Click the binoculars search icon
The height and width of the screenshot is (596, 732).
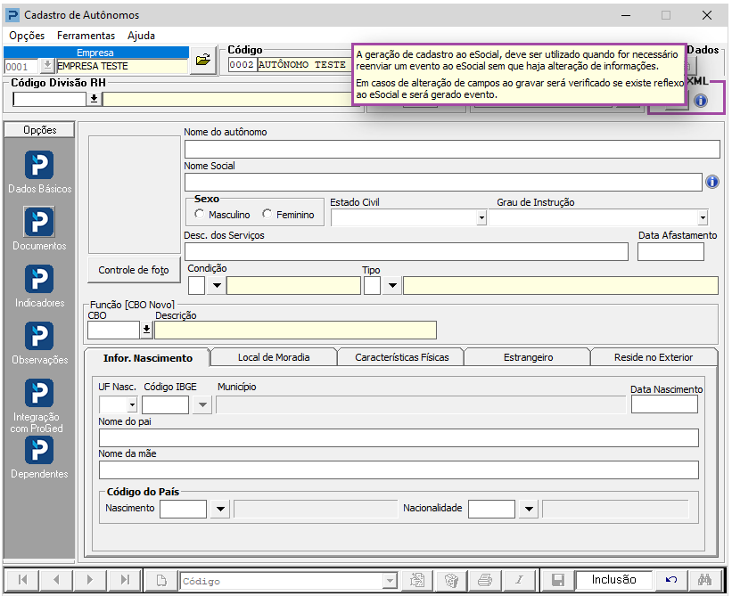coord(705,580)
